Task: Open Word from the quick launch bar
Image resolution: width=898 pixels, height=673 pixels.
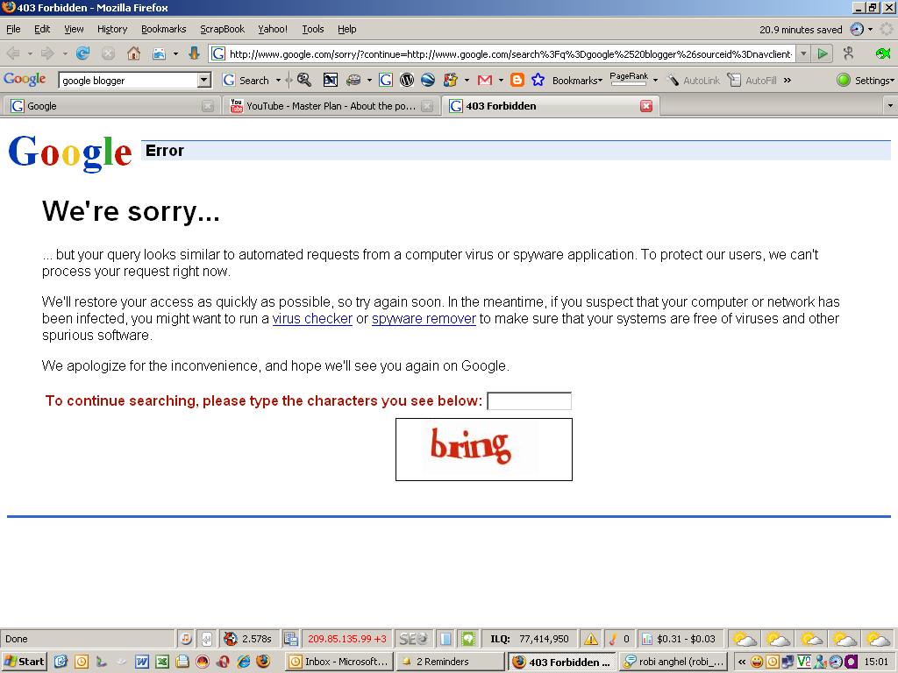Action: coord(142,662)
